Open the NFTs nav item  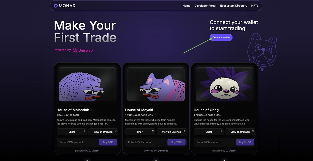tap(255, 6)
